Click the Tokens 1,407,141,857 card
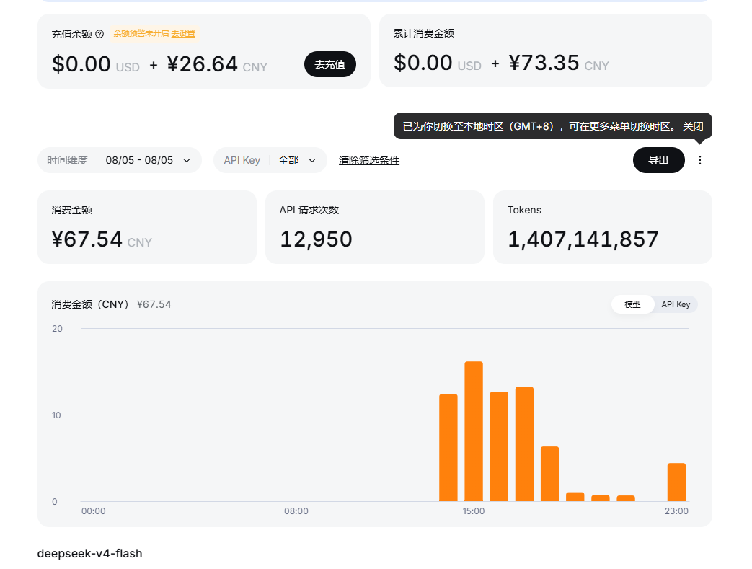 point(602,227)
